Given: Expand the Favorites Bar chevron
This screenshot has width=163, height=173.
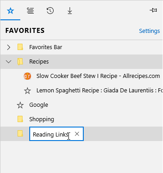Looking at the screenshot, I should tap(9, 47).
